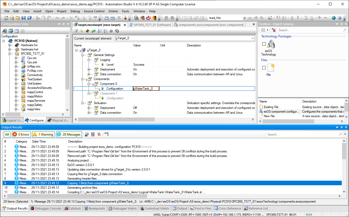Expand the Hardware.hw node

10,45
